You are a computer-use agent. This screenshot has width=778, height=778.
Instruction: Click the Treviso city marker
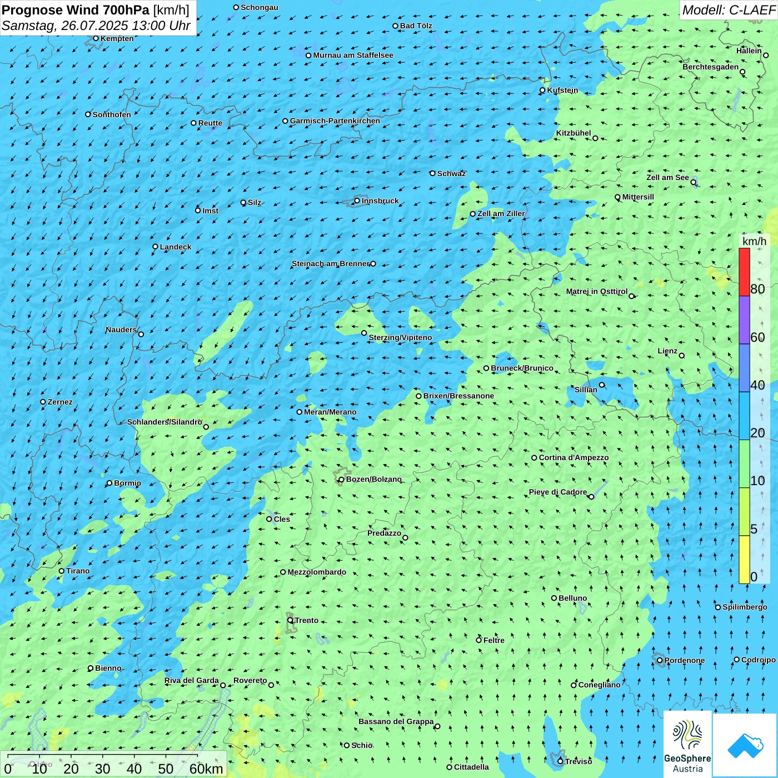[560, 761]
